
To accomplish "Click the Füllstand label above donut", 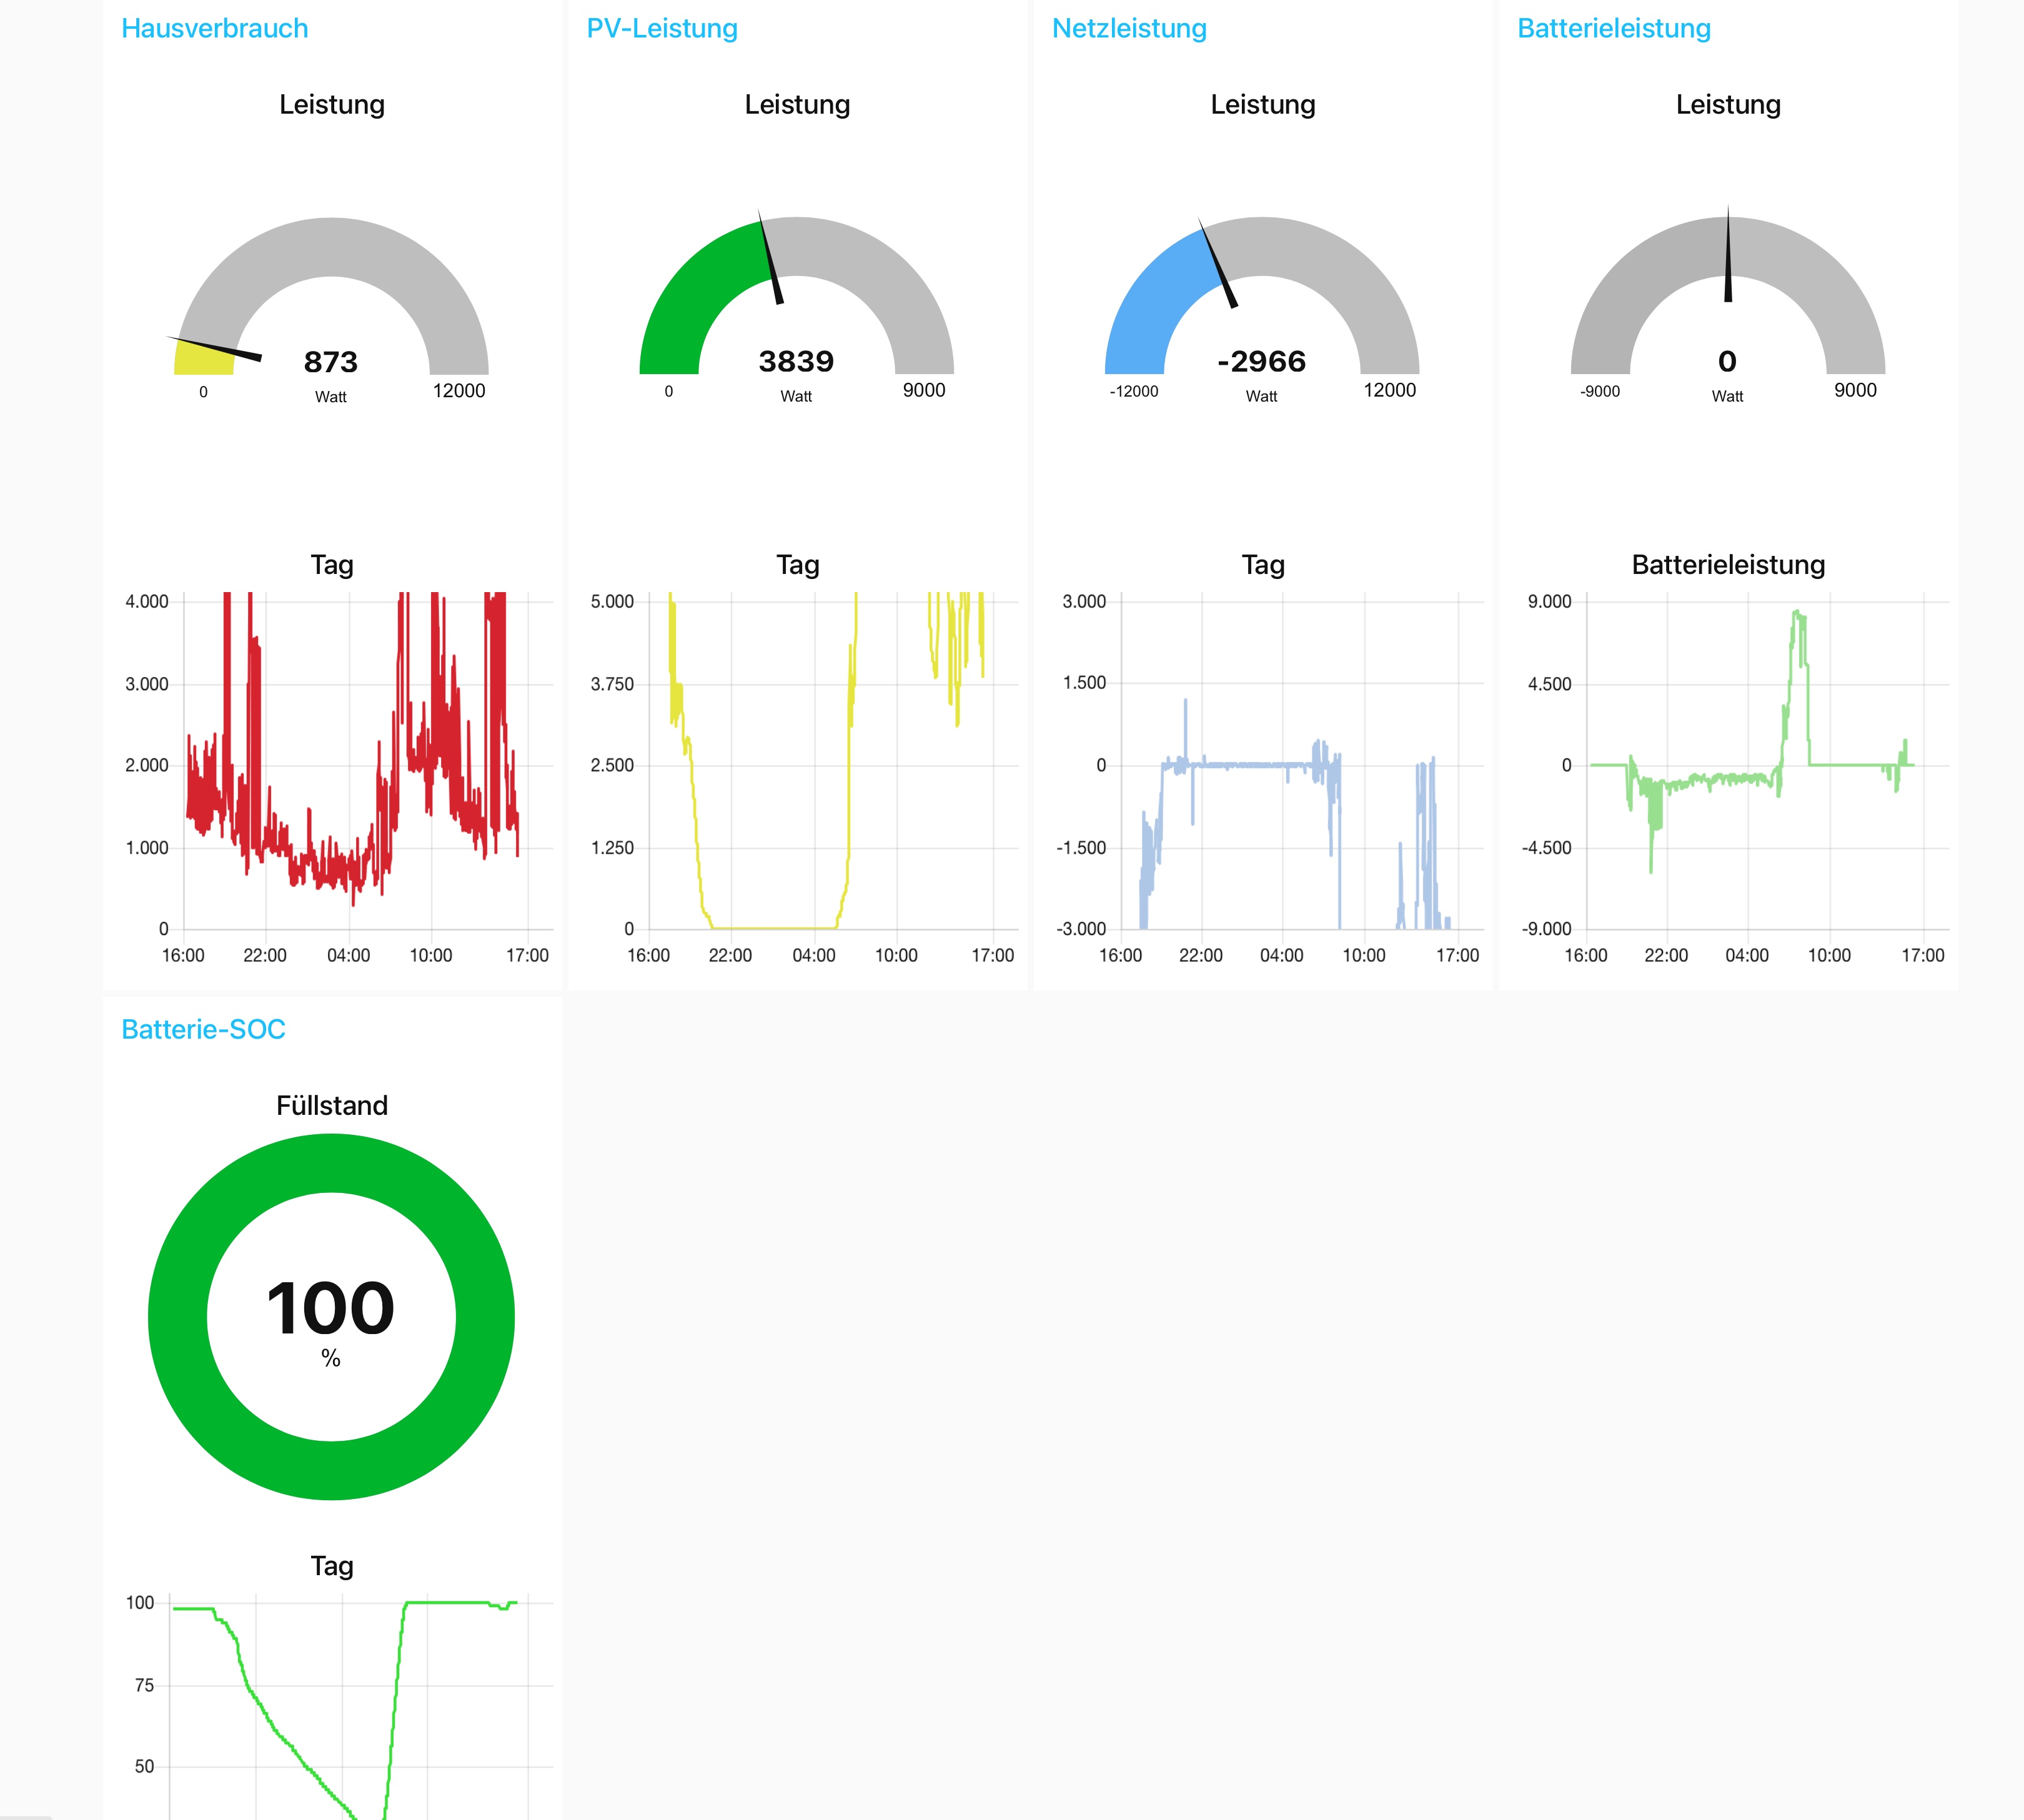I will (x=331, y=1105).
